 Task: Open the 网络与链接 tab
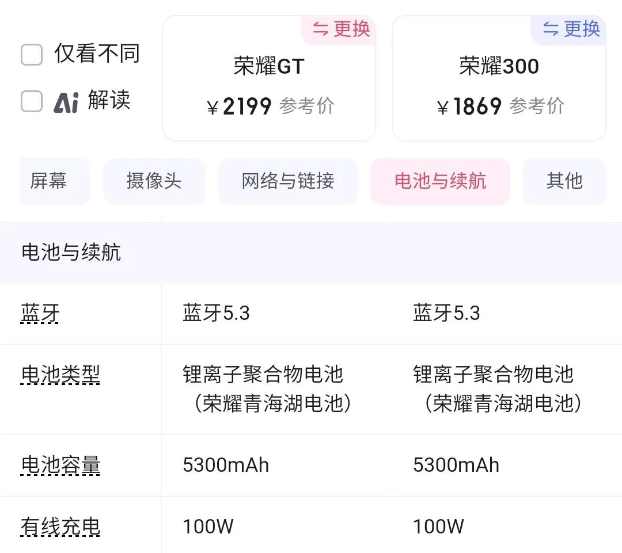pos(287,181)
